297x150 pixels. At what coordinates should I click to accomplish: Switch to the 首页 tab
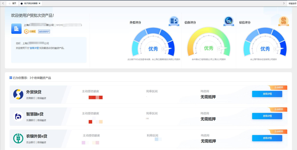coord(13,3)
